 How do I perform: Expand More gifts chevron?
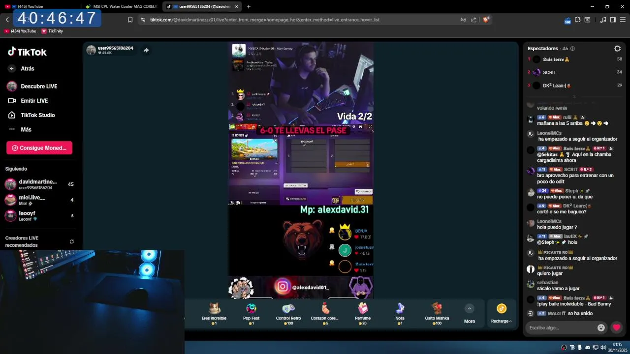coord(470,309)
